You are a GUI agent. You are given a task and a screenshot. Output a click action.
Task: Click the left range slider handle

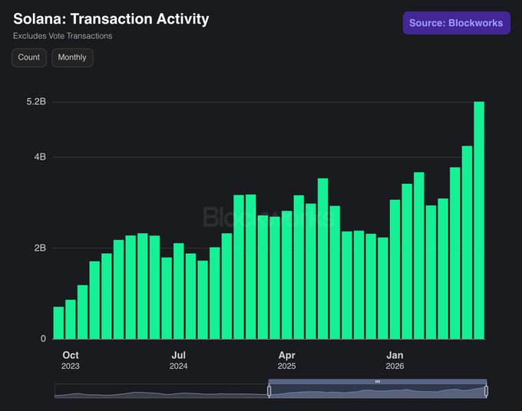pos(269,391)
